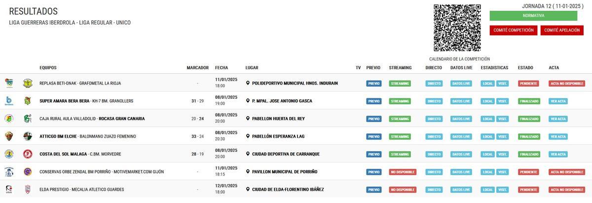Select the Marcador column header
592x203 pixels.
(x=197, y=68)
